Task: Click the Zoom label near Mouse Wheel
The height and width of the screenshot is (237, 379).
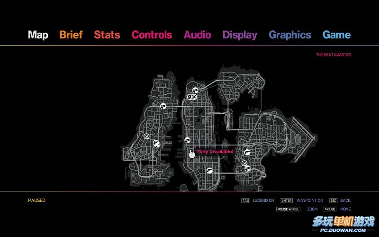Action: pyautogui.click(x=312, y=209)
